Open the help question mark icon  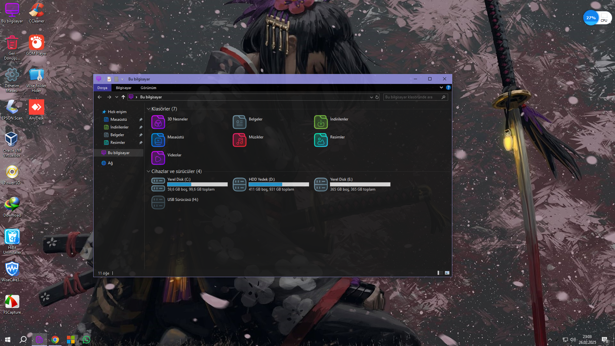tap(448, 87)
